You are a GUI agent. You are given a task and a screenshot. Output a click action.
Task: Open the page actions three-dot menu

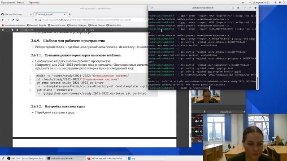pyautogui.click(x=146, y=20)
